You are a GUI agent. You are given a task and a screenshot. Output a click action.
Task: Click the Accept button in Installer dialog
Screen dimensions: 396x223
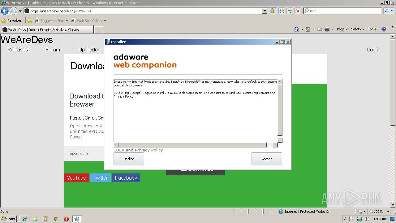(267, 159)
